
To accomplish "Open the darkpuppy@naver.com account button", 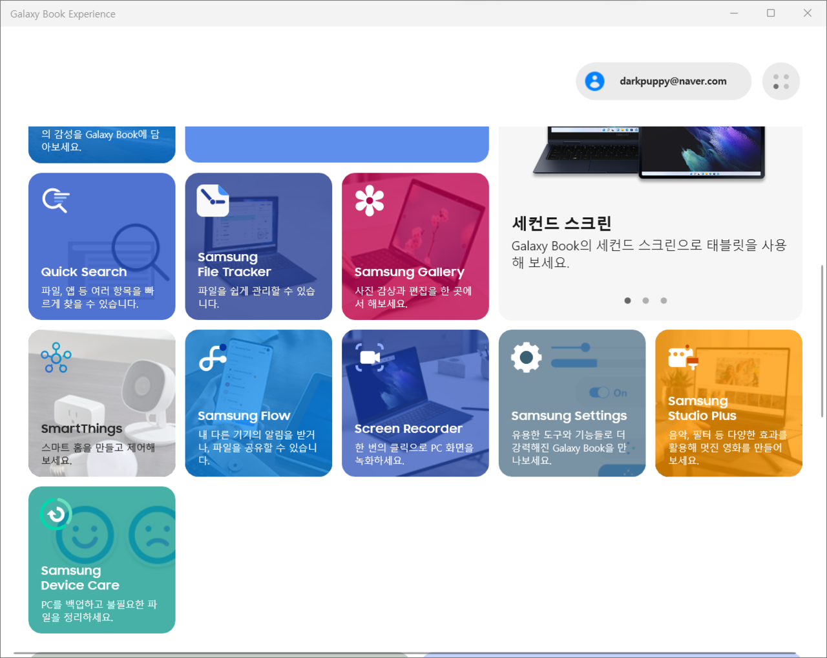I will (x=673, y=81).
